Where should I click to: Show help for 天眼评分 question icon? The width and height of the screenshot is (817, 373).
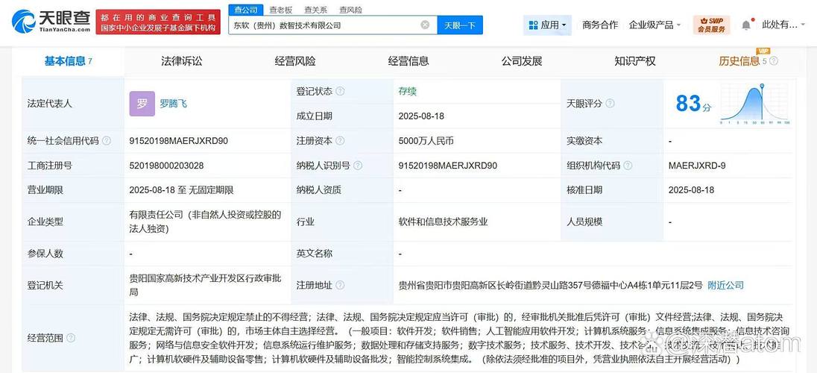point(611,103)
